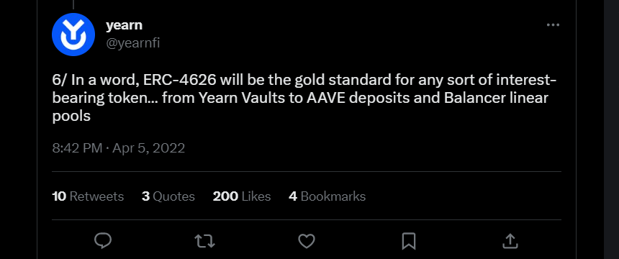Click the yearn display name
The width and height of the screenshot is (619, 259).
click(x=124, y=25)
